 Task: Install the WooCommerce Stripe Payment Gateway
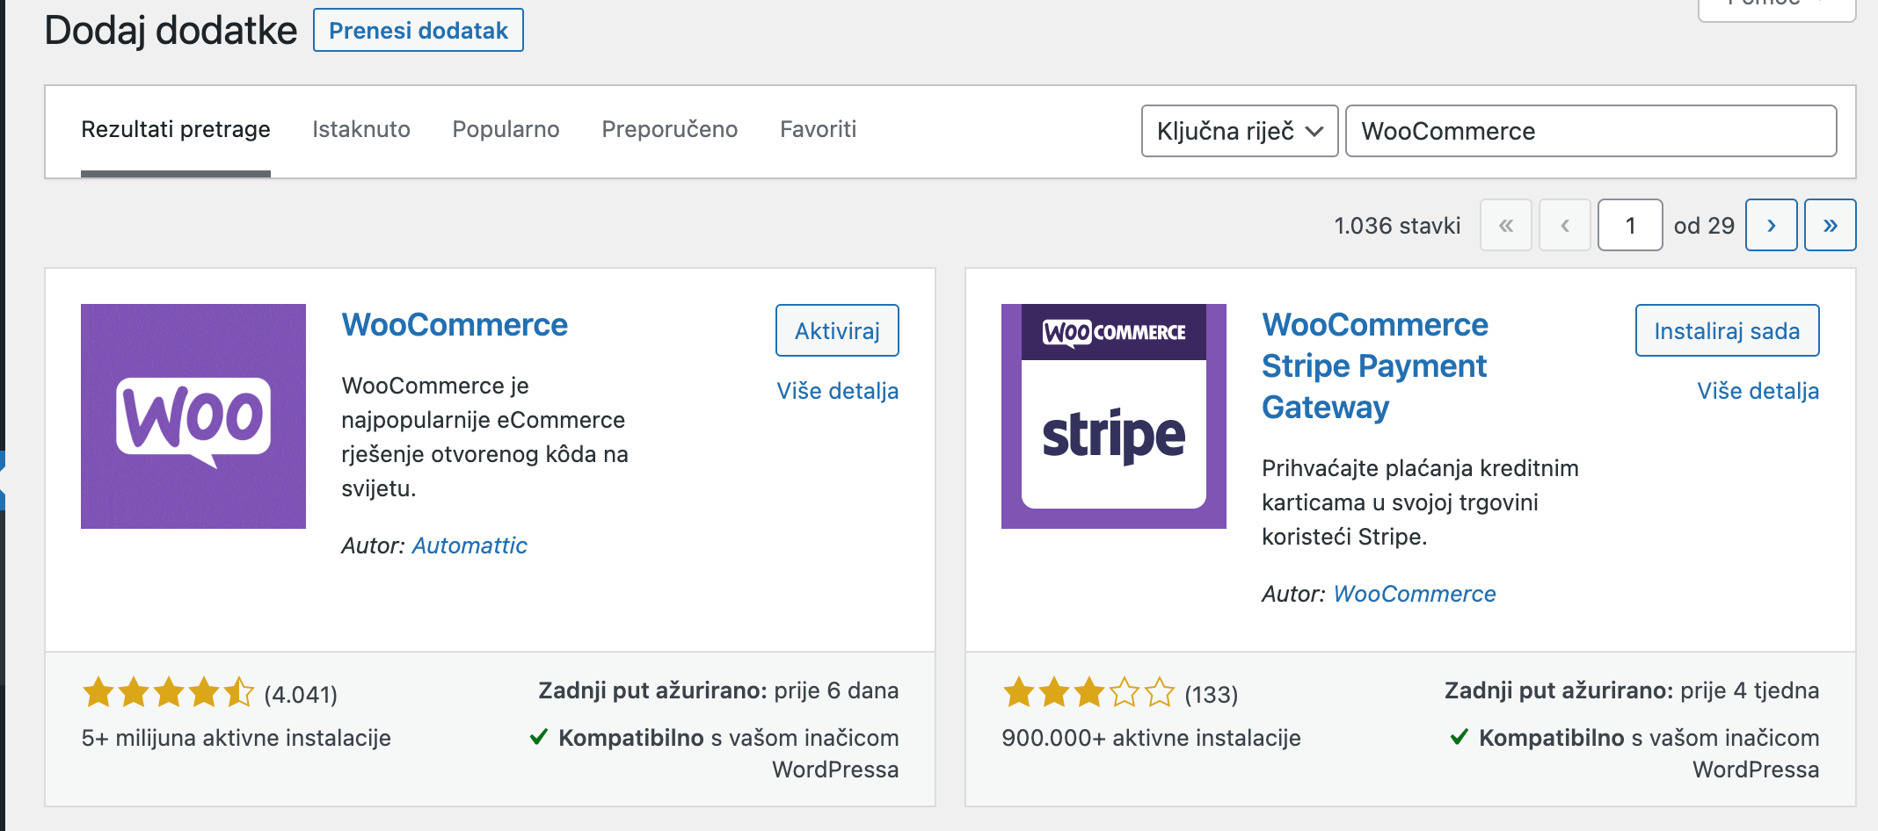(x=1726, y=330)
